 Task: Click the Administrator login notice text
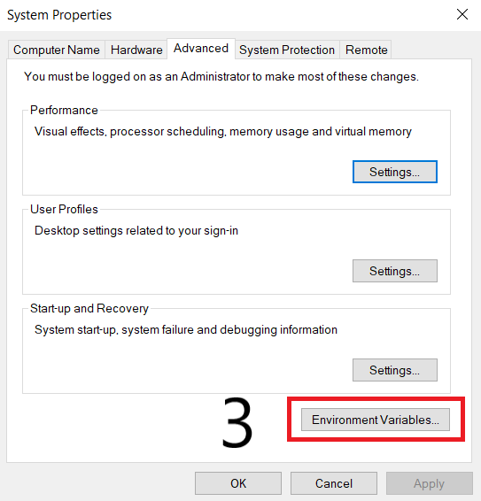pyautogui.click(x=221, y=77)
